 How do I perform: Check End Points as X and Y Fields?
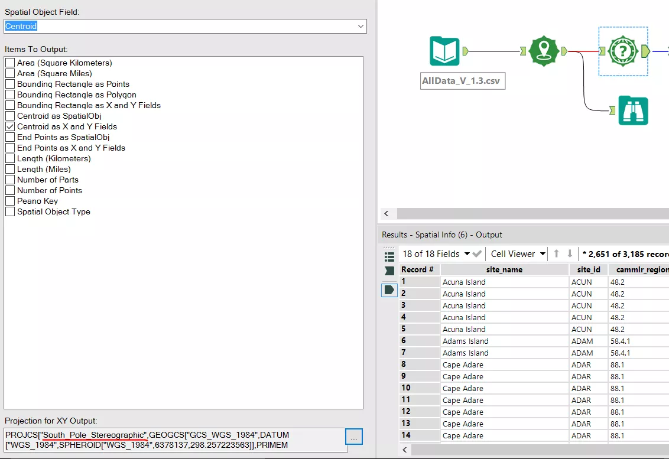pos(10,148)
